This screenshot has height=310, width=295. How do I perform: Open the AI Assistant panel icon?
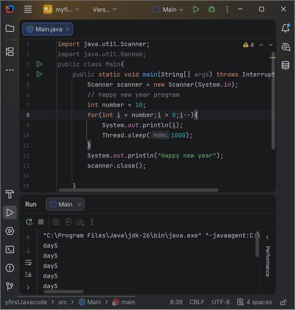point(285,47)
